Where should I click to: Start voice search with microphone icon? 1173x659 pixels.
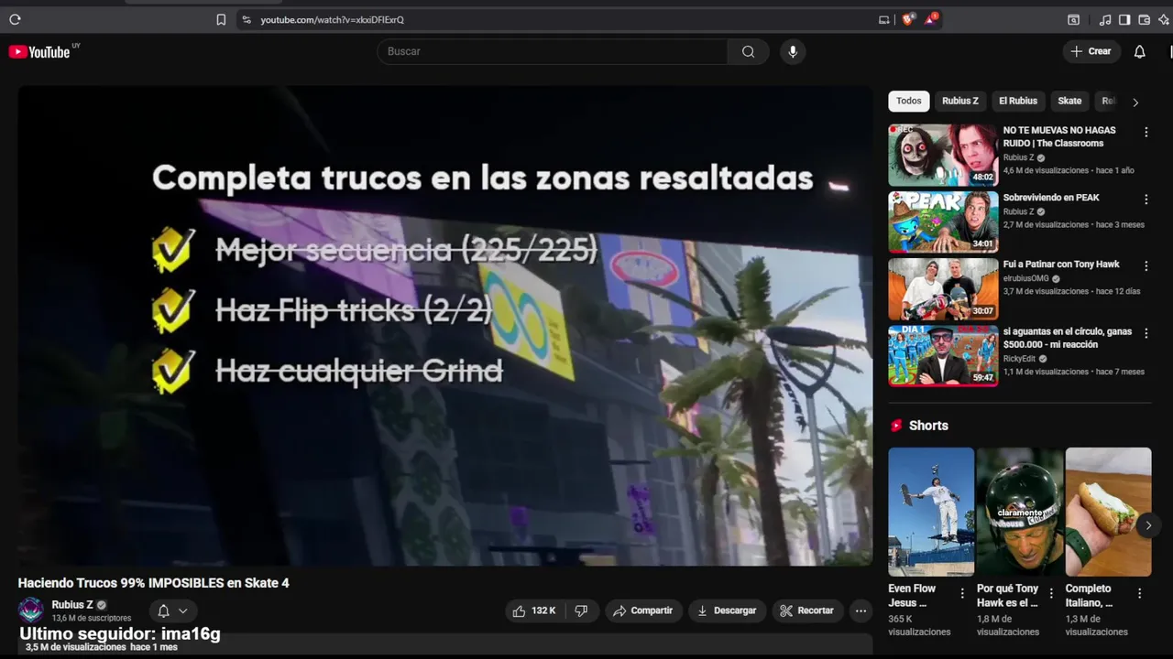tap(793, 51)
